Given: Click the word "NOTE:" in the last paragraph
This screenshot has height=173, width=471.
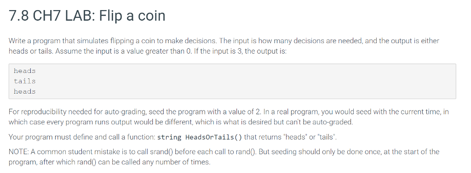Looking at the screenshot, I should point(18,152).
